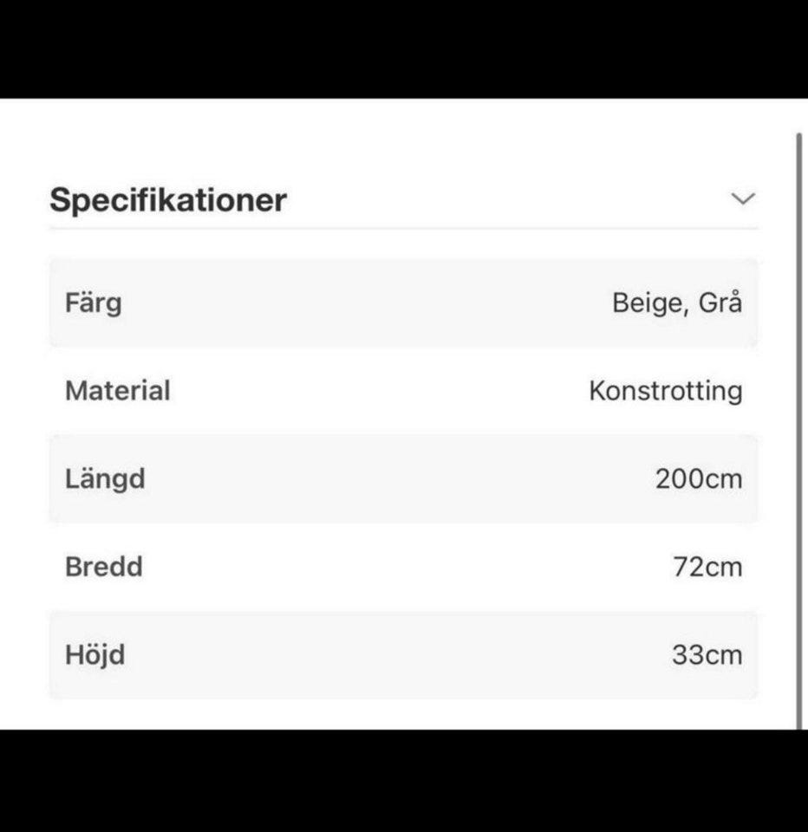Click the divider line under Specifikationer
The image size is (808, 832).
coord(403,229)
